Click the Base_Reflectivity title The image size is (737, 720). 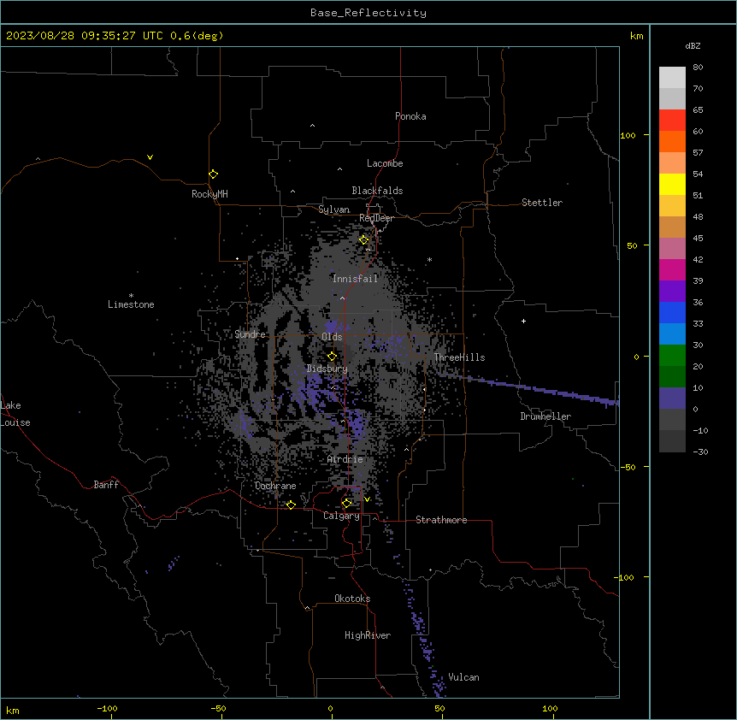tap(368, 13)
